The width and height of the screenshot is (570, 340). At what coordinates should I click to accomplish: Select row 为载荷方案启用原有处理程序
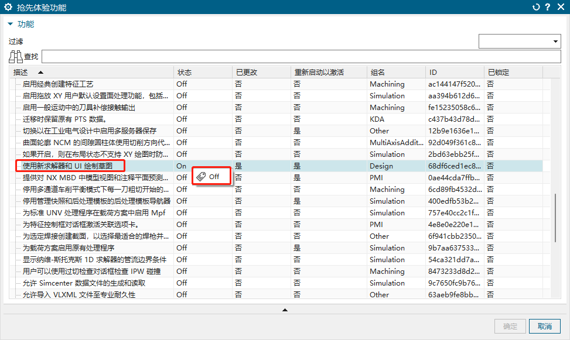tap(69, 248)
